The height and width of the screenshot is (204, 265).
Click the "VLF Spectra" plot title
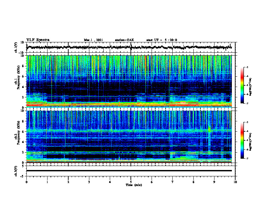tap(38, 40)
